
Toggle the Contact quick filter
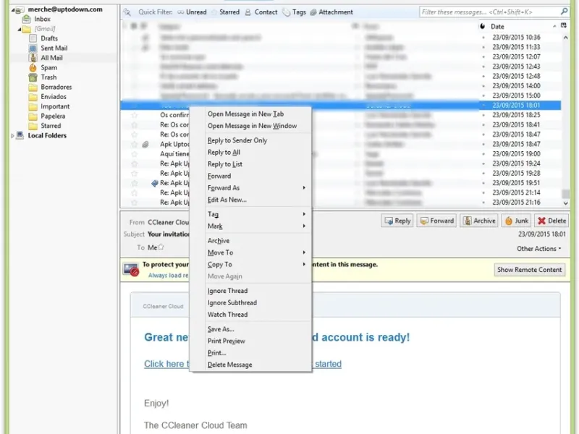261,12
